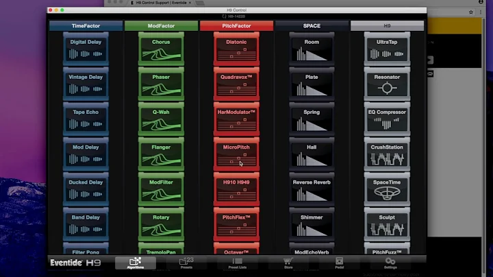Select the CrushStation algorithm

coord(387,154)
